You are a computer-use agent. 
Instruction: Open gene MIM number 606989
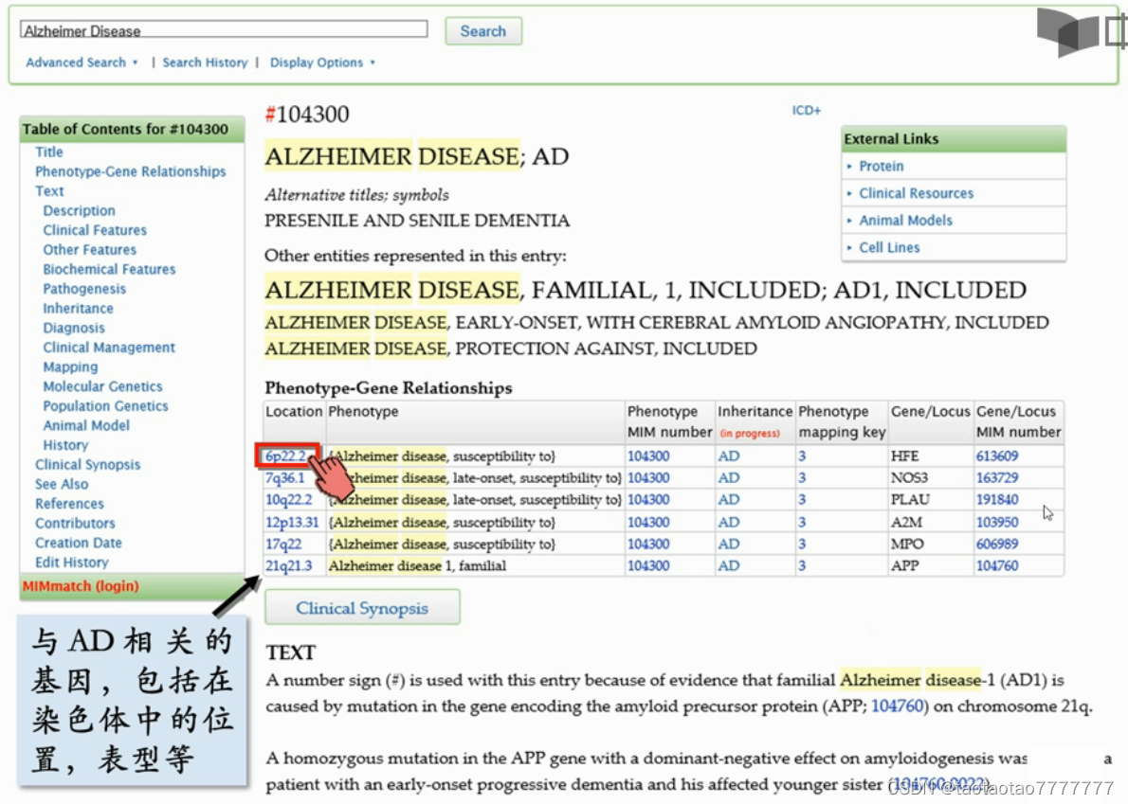pyautogui.click(x=997, y=544)
